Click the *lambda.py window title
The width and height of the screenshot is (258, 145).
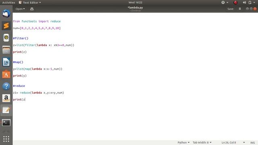[x=135, y=8]
